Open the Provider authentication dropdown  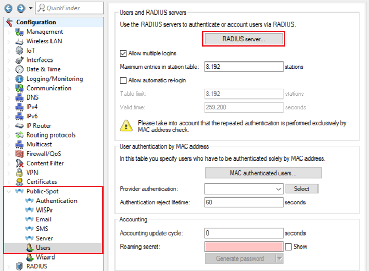point(244,189)
